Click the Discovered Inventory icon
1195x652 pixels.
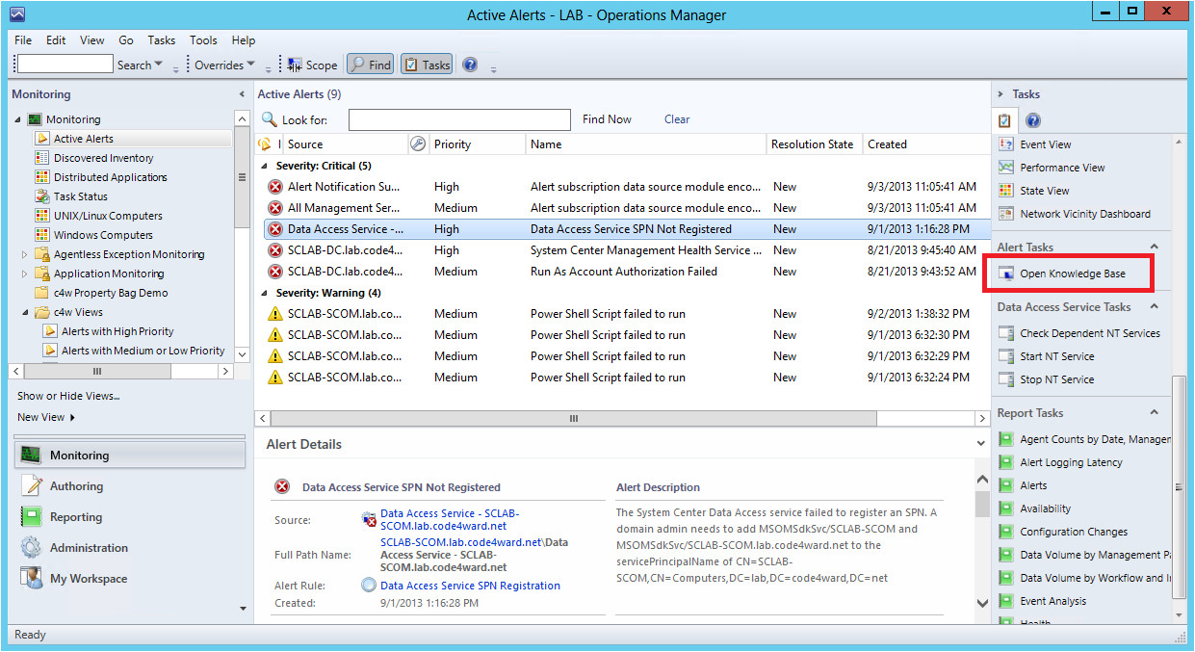pos(42,158)
